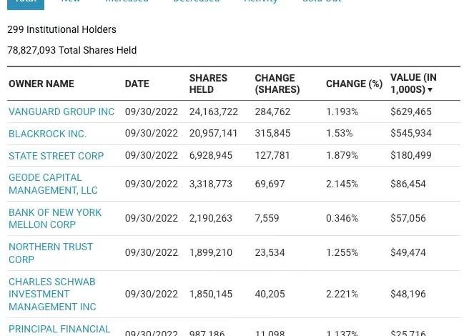The image size is (469, 336).
Task: Click Charles Schwab Investment Management Inc
Action: pyautogui.click(x=52, y=294)
